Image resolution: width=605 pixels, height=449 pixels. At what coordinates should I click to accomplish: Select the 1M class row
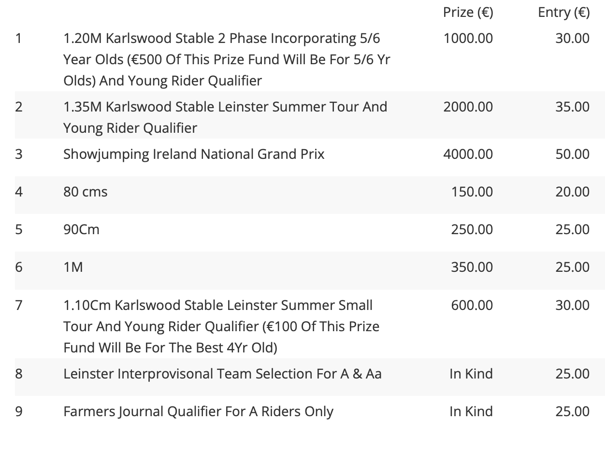[x=309, y=267]
